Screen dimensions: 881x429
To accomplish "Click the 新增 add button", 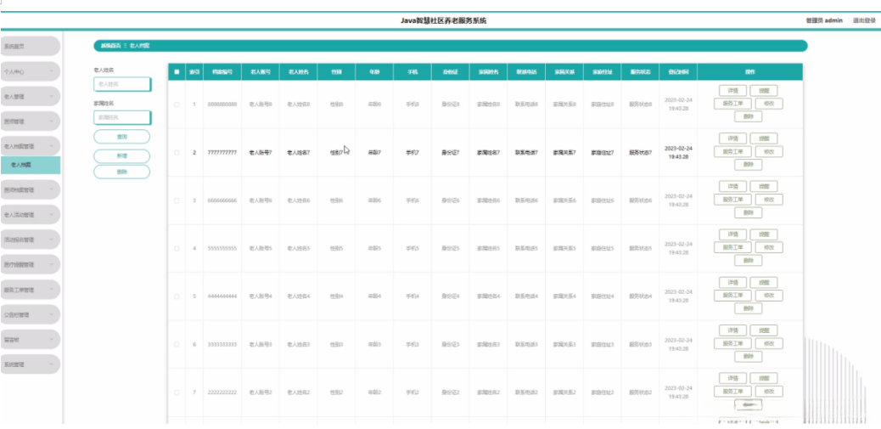I will click(122, 156).
